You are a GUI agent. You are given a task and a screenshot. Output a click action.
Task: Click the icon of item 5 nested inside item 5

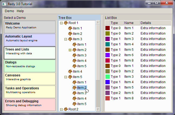74,104
